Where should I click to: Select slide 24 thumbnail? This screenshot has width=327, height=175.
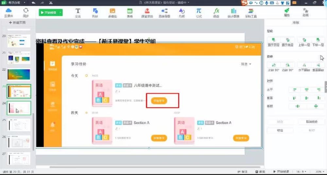click(x=19, y=108)
